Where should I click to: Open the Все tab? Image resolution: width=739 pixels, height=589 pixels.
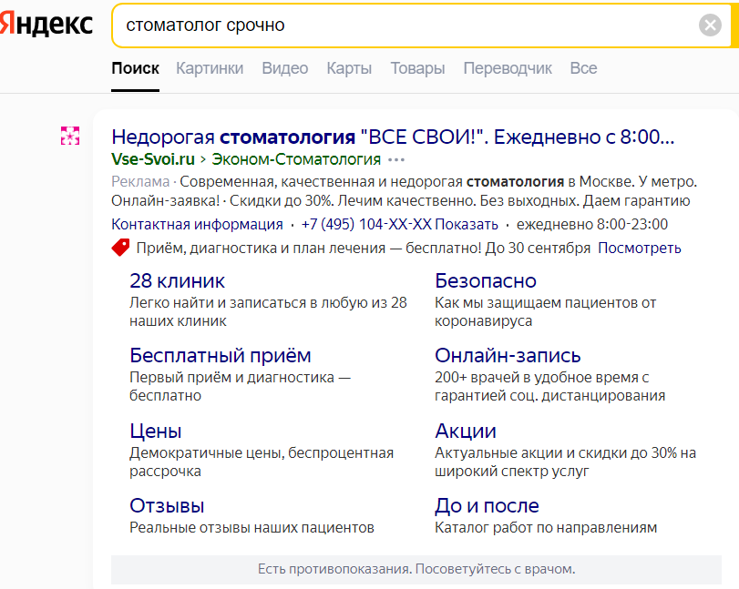(x=583, y=68)
